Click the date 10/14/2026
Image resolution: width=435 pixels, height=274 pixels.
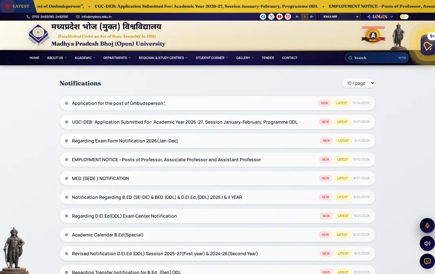[361, 103]
